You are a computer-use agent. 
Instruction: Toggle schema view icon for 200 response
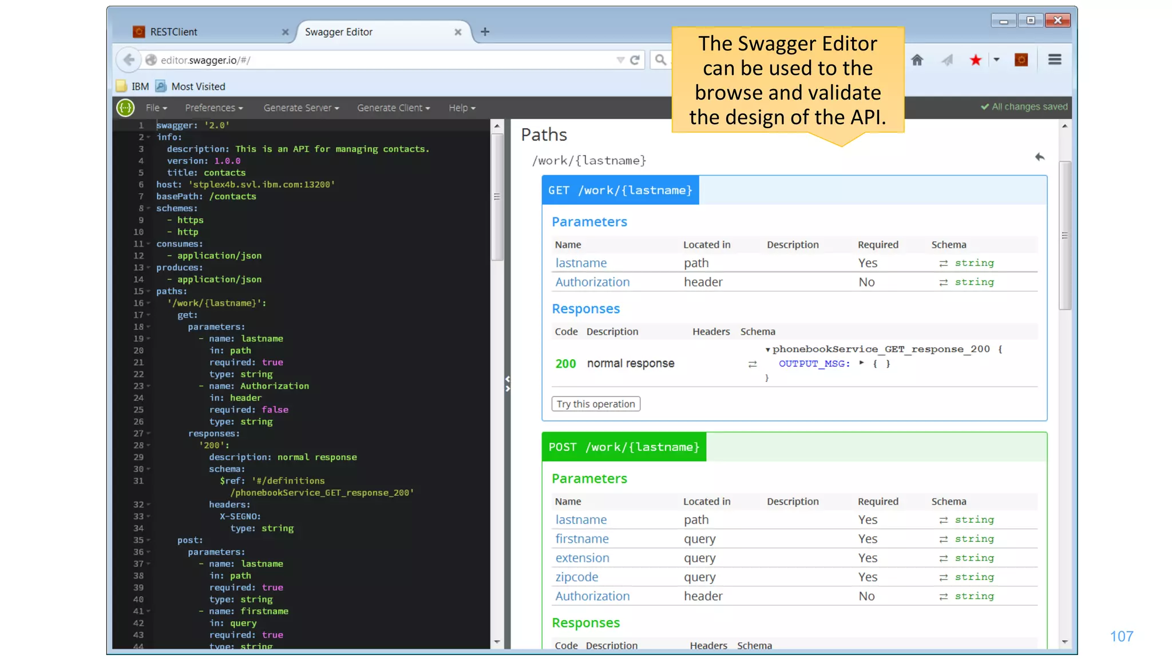pos(752,364)
